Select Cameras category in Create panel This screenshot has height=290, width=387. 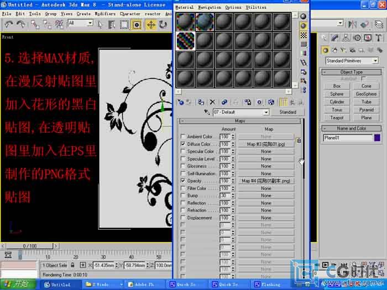[x=353, y=50]
